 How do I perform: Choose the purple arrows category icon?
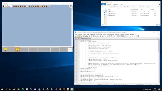click(x=9, y=6)
